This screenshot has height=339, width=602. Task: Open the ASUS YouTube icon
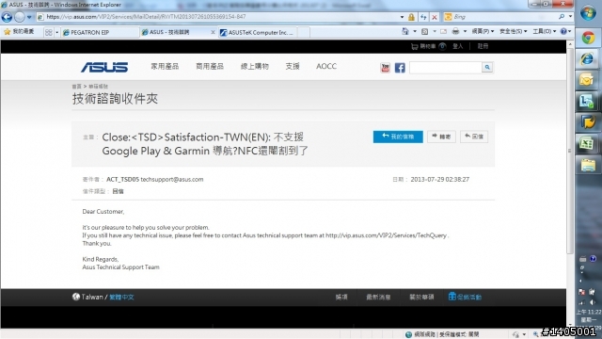pyautogui.click(x=385, y=68)
